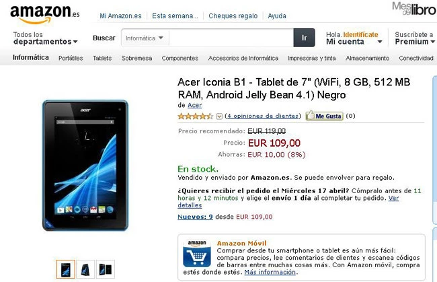The image size is (437, 282).
Task: Select the first tablet front thumbnail
Action: [x=65, y=269]
